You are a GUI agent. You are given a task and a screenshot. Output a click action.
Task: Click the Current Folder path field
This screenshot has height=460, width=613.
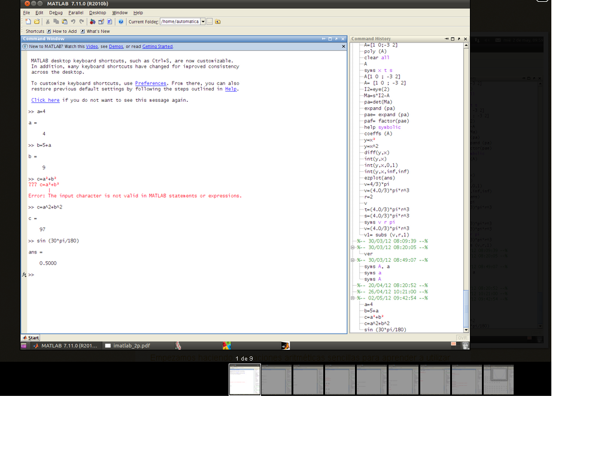coord(180,22)
